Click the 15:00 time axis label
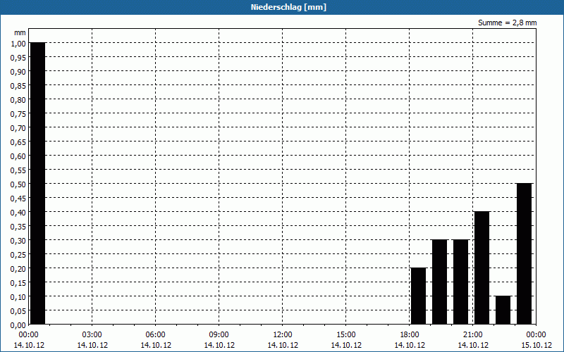Viewport: 564px width, 352px height. 346,335
